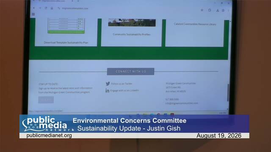Reload the page with refresh icon
Image resolution: width=271 pixels, height=152 pixels.
click(46, 8)
